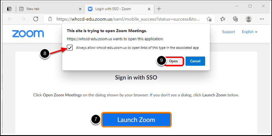
Task: Click the Zoom logo
Action: (x=28, y=34)
